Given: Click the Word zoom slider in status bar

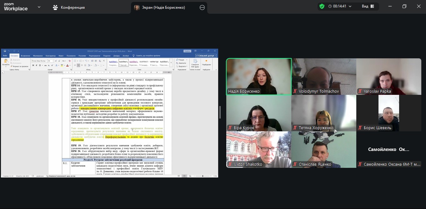Looking at the screenshot, I should coord(203,176).
